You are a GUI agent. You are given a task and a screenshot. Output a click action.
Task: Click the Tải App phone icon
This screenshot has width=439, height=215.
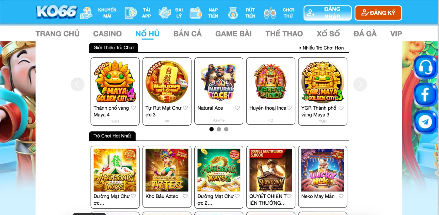pos(131,13)
